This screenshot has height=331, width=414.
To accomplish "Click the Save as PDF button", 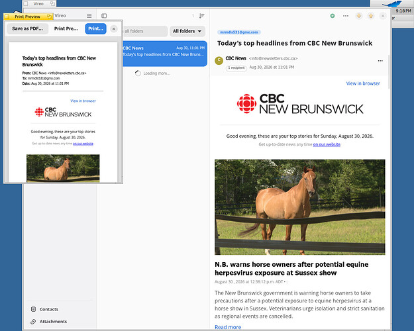I will pos(27,28).
